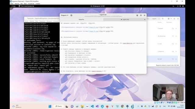Open VirtualBox 'Справка' menu
Image resolution: width=195 pixels, height=109 pixels.
38,4
